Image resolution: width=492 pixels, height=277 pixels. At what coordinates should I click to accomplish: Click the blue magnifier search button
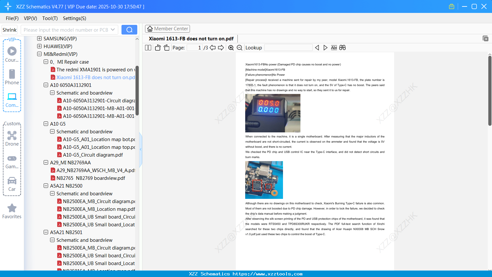129,30
